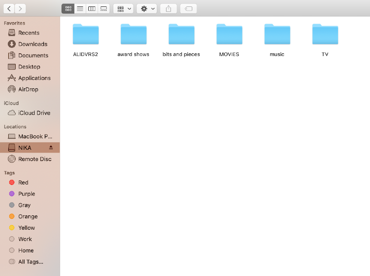Select MacBook P... under Locations
Viewport: 370px width, 276px height.
point(30,136)
